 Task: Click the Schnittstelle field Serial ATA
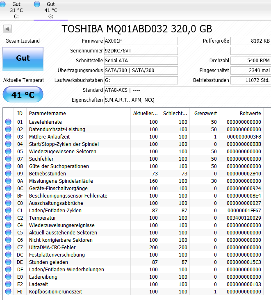coord(141,61)
